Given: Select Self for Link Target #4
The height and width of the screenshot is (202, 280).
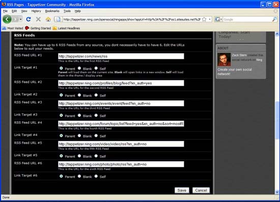Looking at the screenshot, I should pyautogui.click(x=96, y=136).
